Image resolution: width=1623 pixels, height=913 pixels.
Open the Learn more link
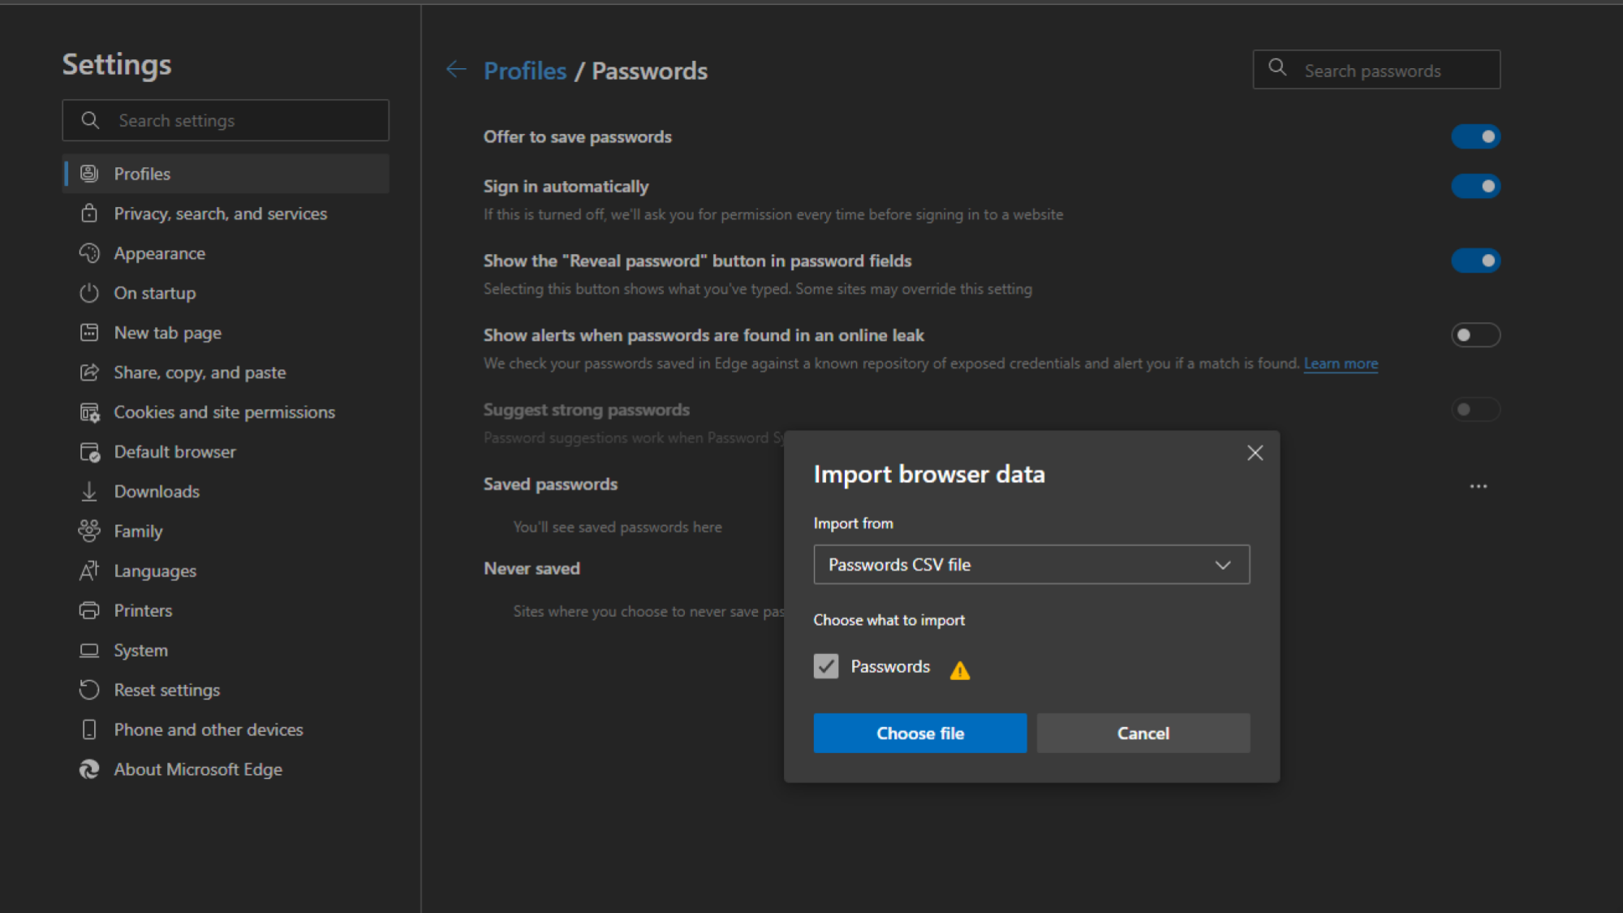(x=1341, y=364)
